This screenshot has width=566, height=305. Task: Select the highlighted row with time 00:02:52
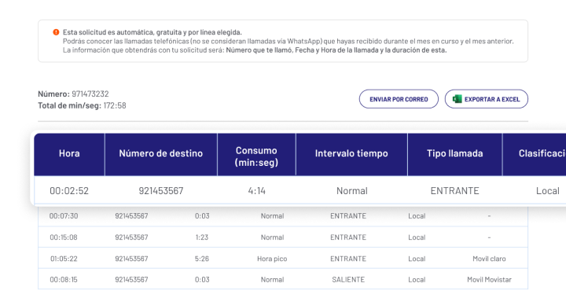point(300,190)
